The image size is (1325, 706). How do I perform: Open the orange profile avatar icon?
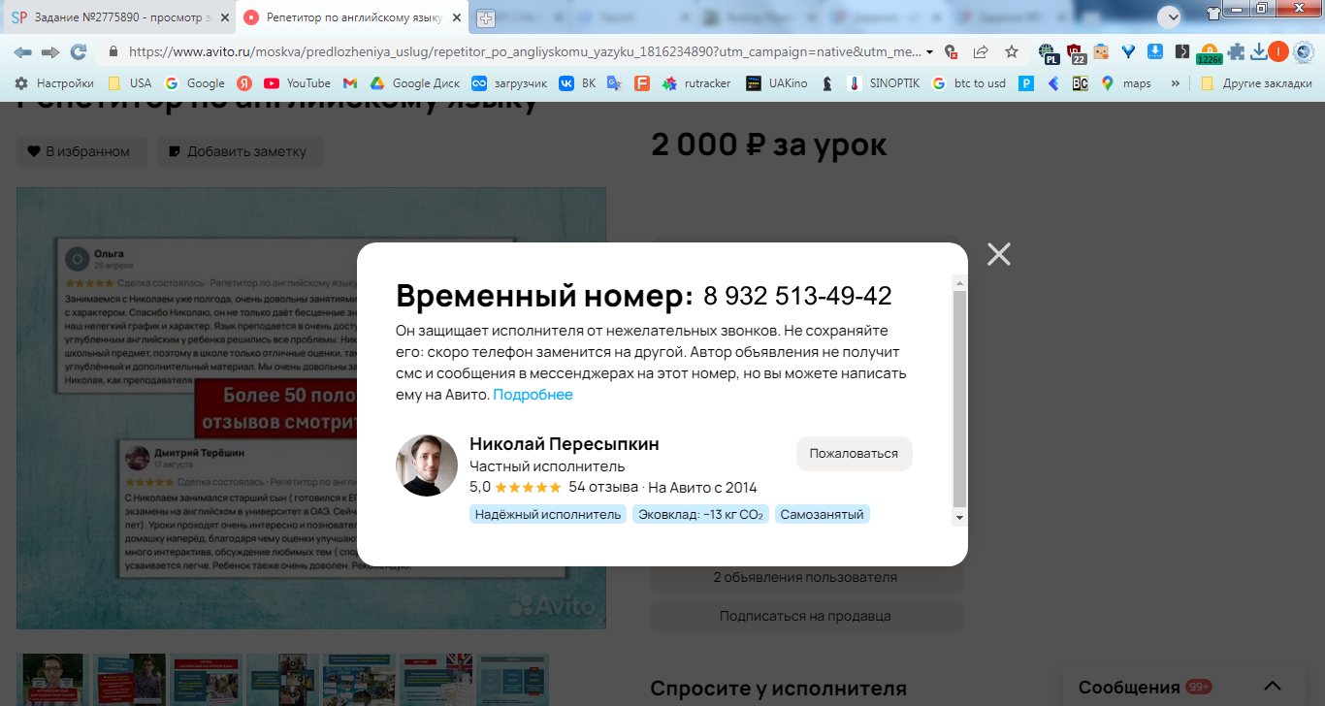[x=1278, y=51]
